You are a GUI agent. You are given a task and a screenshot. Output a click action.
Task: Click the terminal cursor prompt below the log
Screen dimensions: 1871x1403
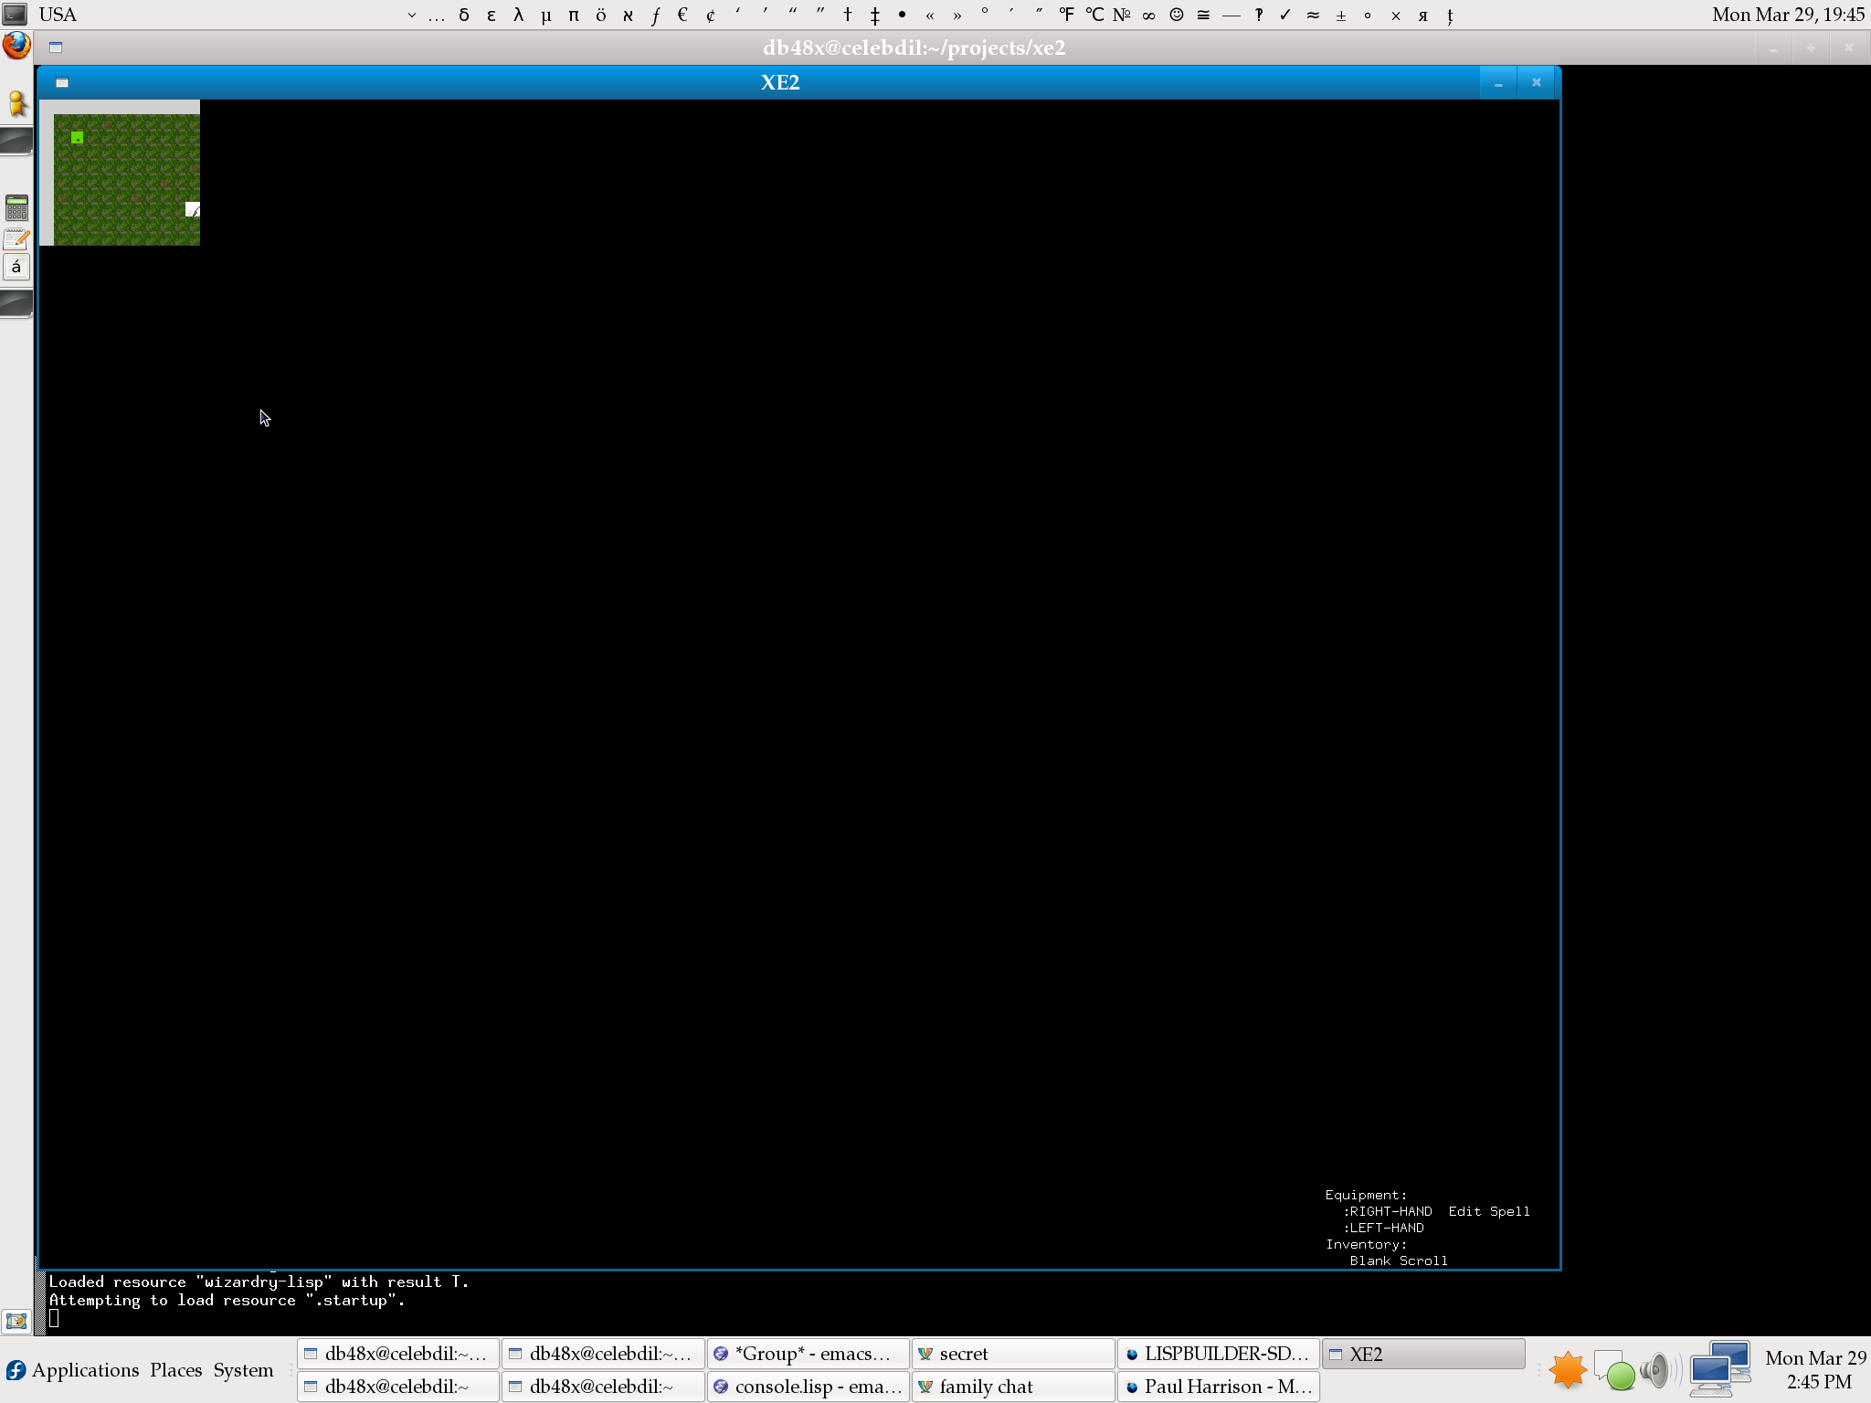coord(54,1317)
